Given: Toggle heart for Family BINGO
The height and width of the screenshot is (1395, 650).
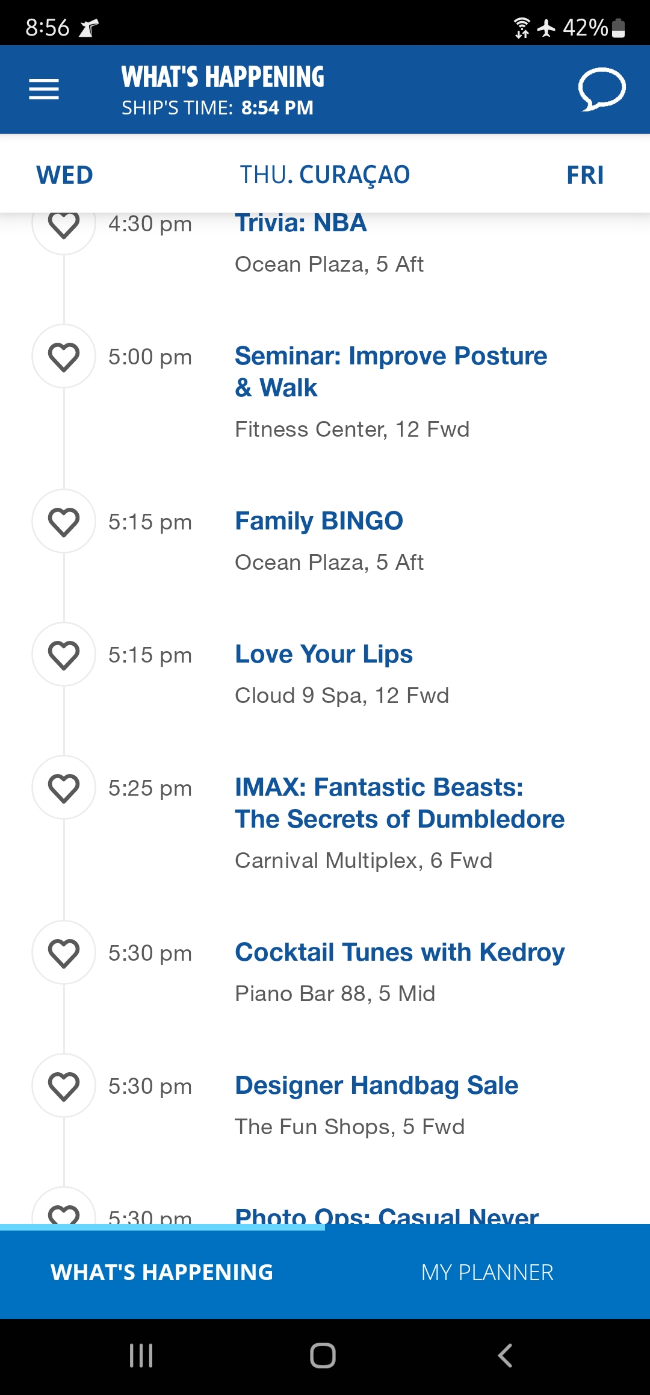Looking at the screenshot, I should tap(64, 522).
